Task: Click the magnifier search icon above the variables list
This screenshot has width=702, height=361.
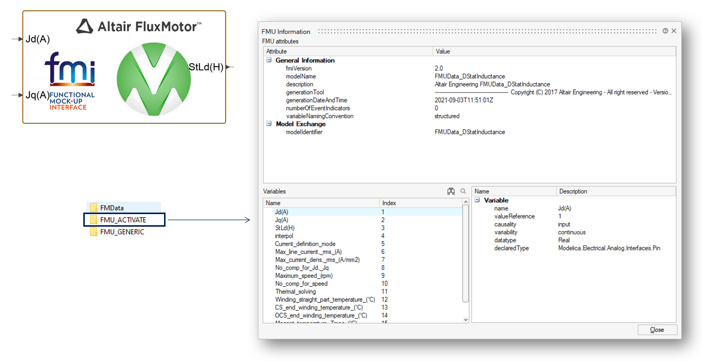Action: click(463, 191)
